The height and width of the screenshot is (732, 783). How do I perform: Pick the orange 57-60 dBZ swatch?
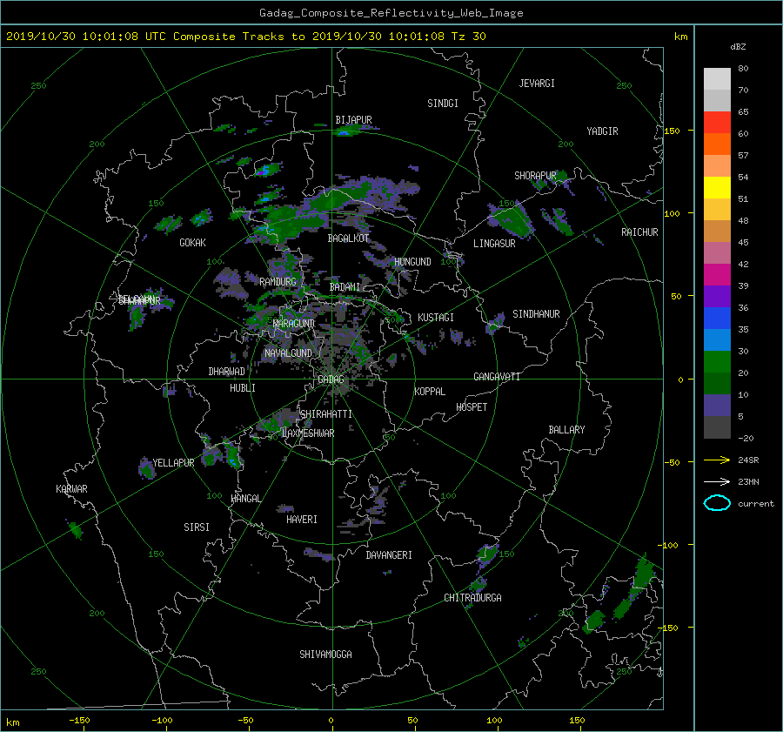tap(717, 144)
